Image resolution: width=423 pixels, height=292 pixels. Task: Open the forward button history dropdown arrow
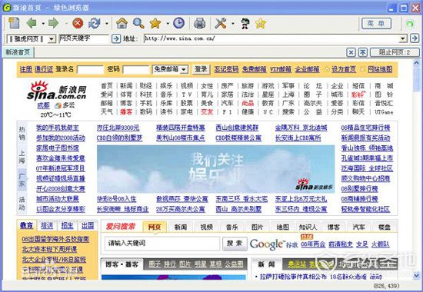click(x=66, y=24)
